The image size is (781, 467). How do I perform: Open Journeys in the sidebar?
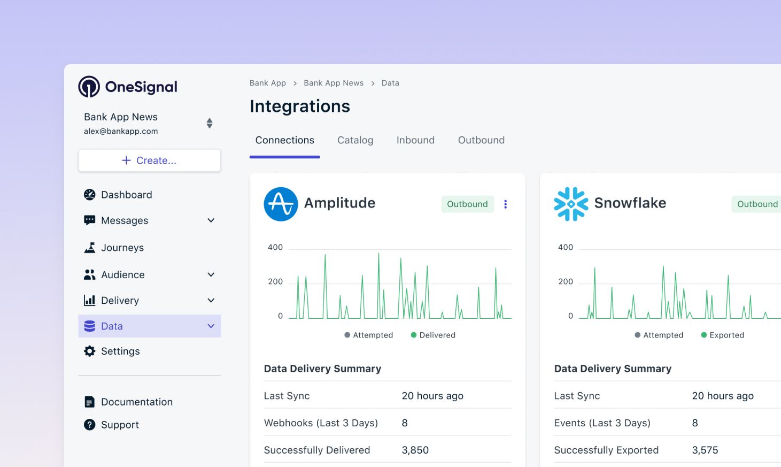click(122, 248)
